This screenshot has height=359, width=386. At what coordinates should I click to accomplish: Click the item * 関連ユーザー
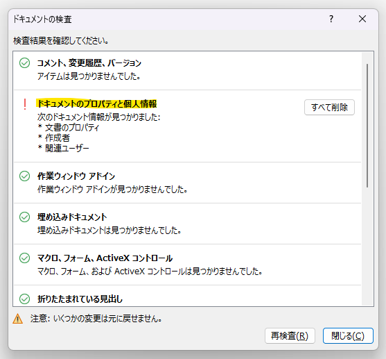[63, 149]
